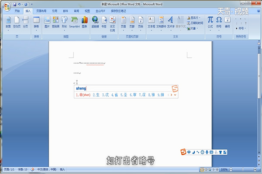Start Sogou voice input microphone
262x174 pixels.
[x=207, y=152]
